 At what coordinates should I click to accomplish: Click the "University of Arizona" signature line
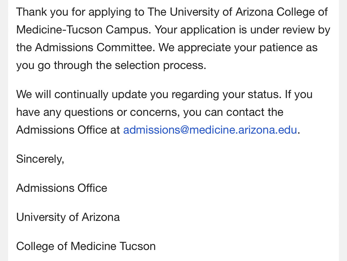click(x=68, y=217)
